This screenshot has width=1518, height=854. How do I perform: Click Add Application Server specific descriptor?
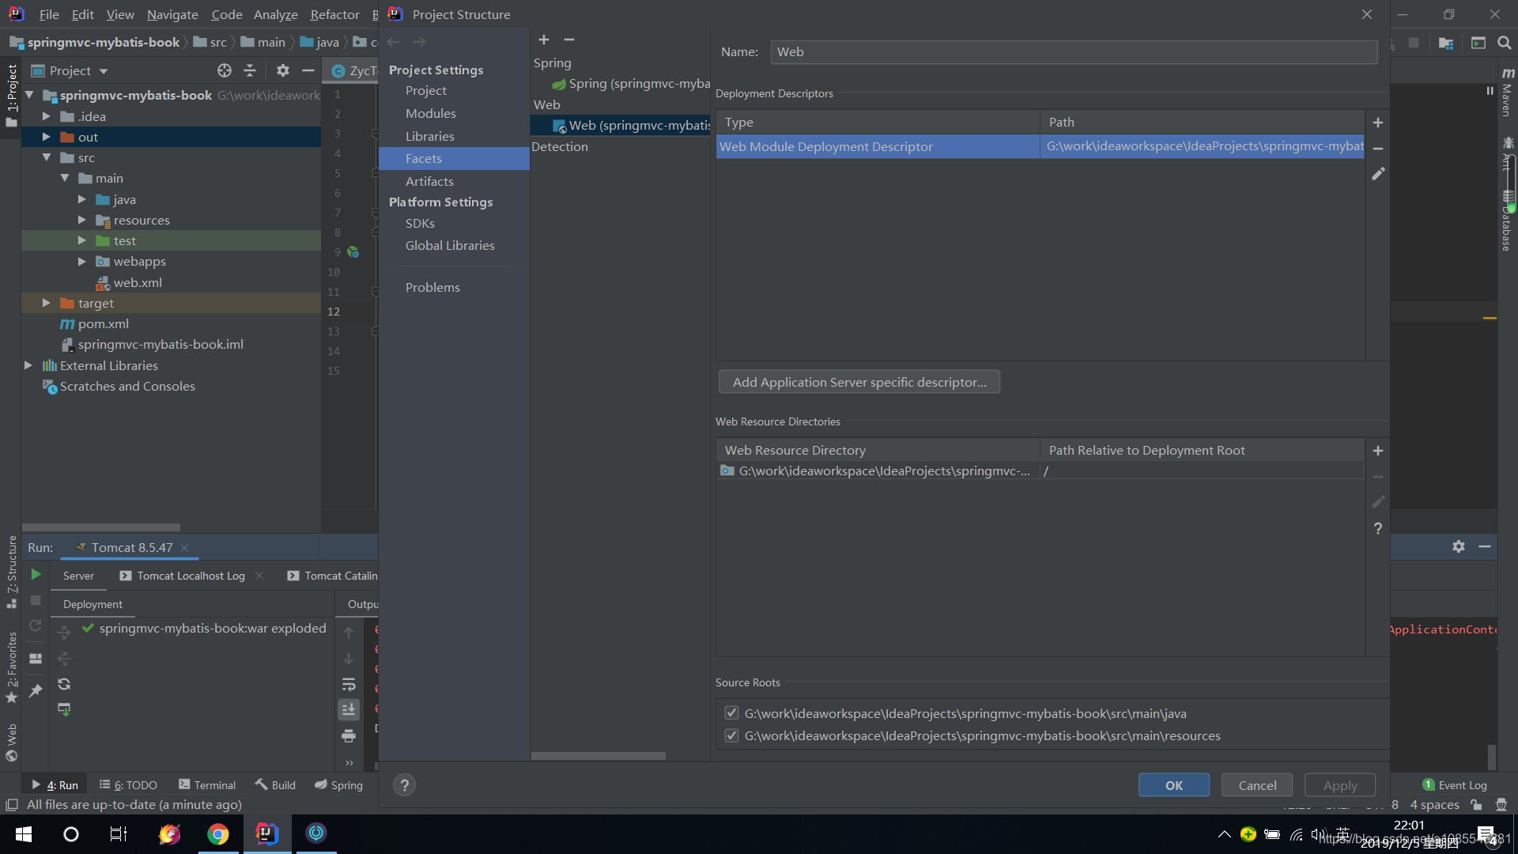(859, 382)
